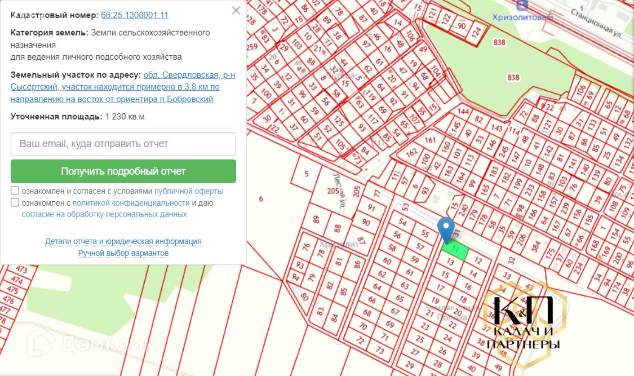Select parcel 124 near top
Image resolution: width=634 pixels, height=376 pixels.
(476, 32)
